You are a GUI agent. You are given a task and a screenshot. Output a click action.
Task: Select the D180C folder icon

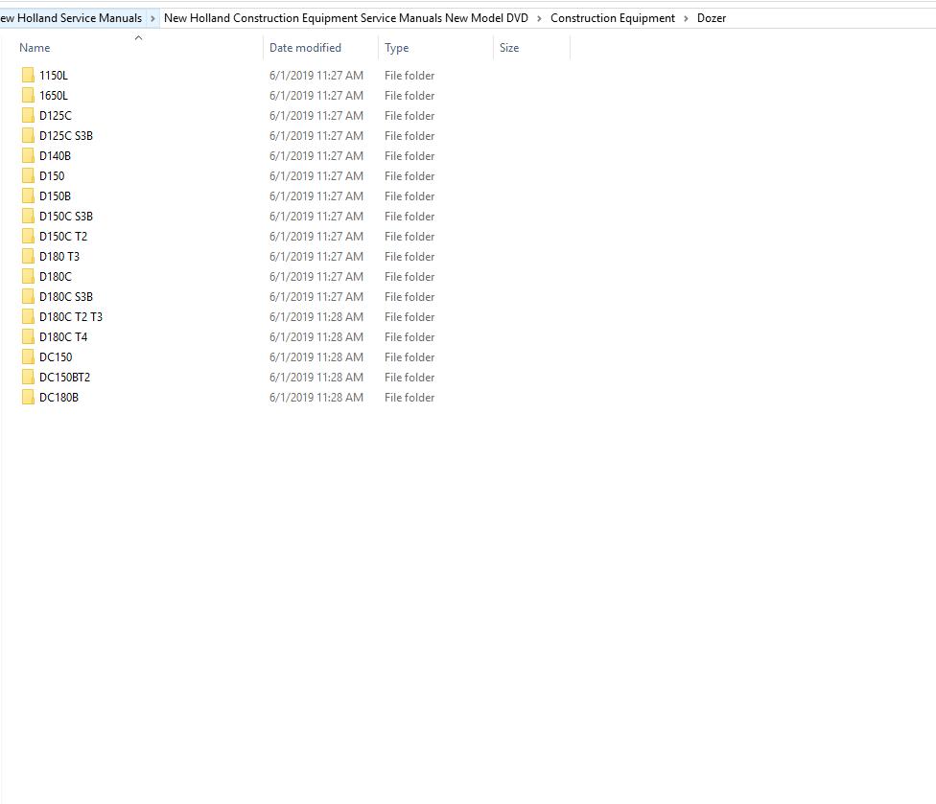click(28, 277)
